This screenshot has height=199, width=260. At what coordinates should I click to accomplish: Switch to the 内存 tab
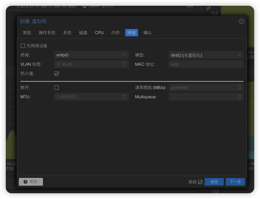click(x=116, y=33)
